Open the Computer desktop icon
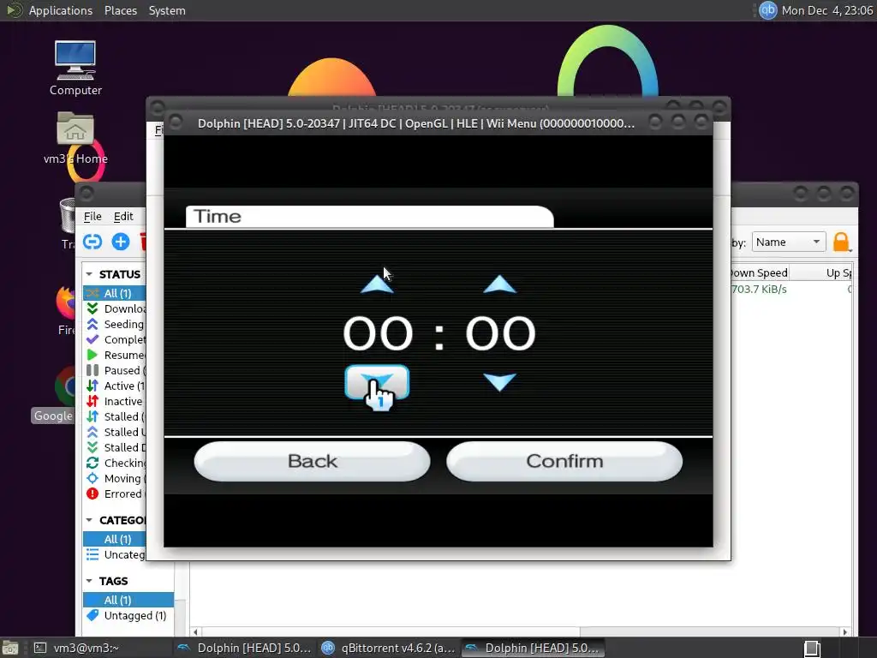 pos(75,69)
